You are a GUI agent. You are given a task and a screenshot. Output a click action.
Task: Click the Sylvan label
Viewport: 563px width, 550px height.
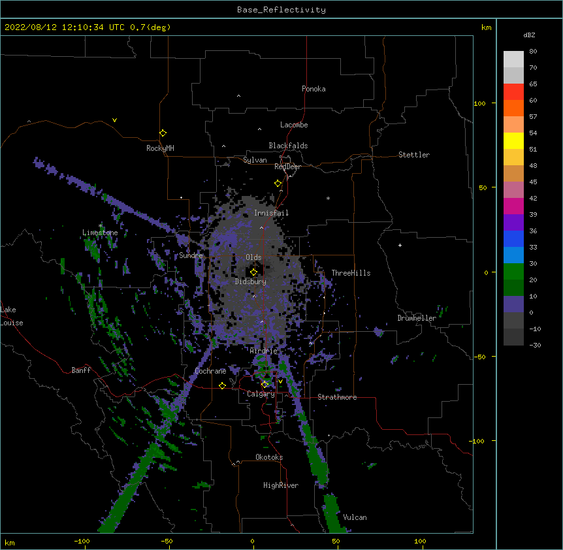(255, 160)
